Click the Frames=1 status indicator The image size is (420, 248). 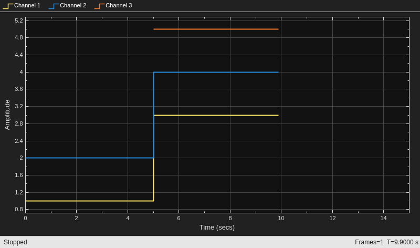tap(369, 242)
